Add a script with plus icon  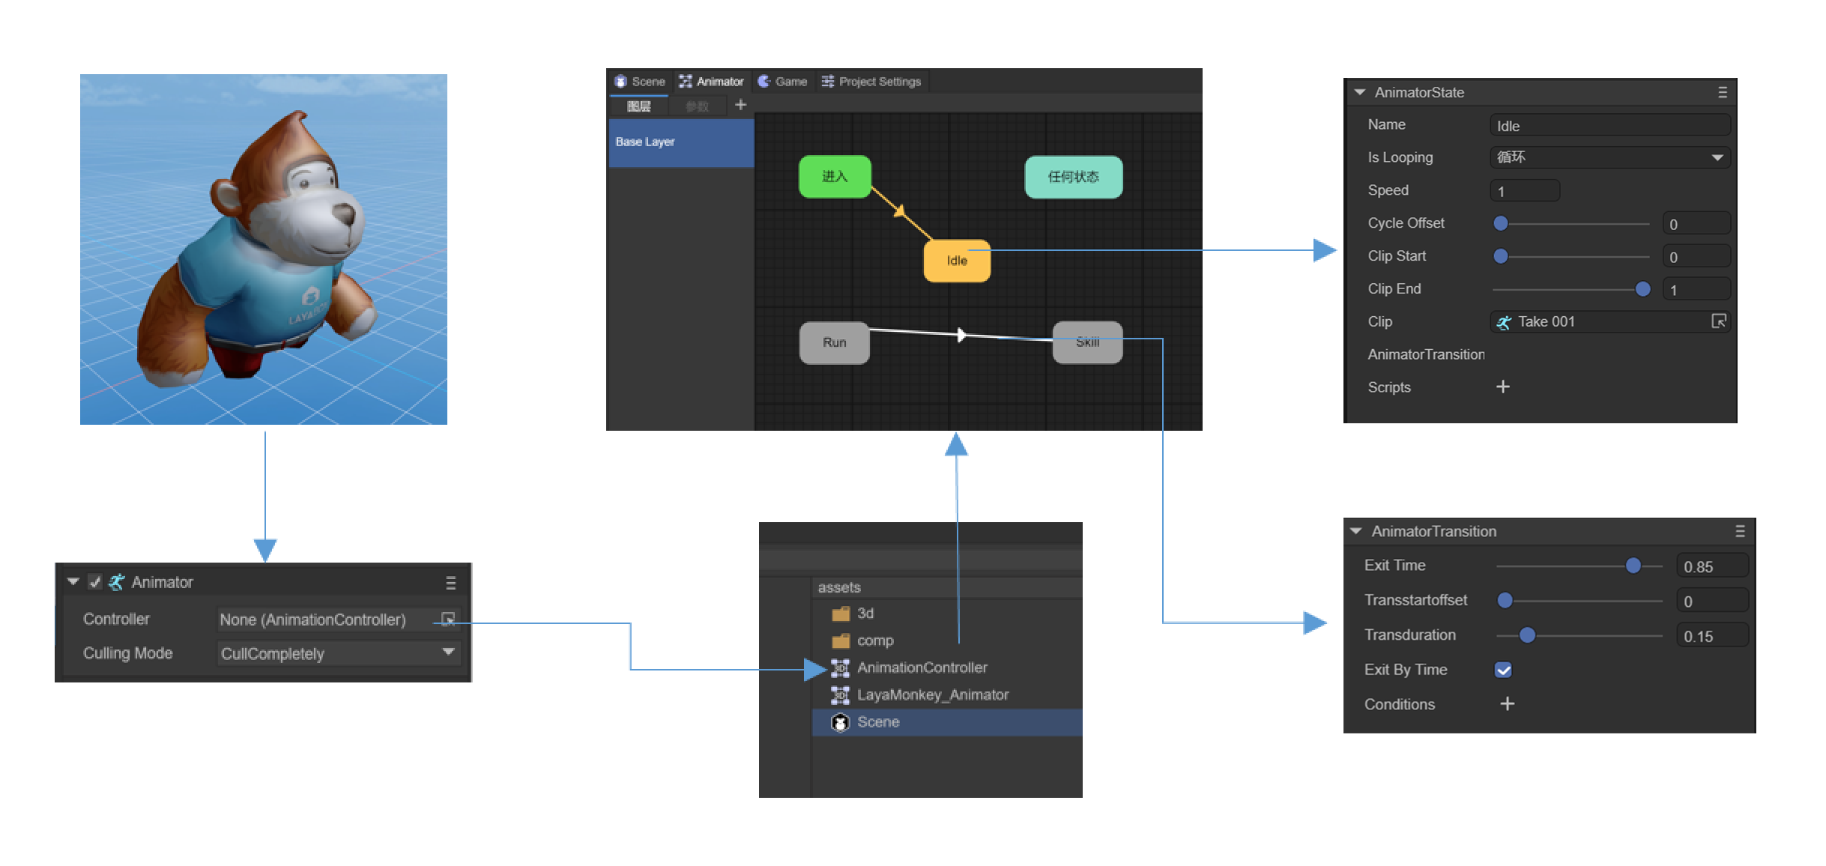click(1502, 387)
